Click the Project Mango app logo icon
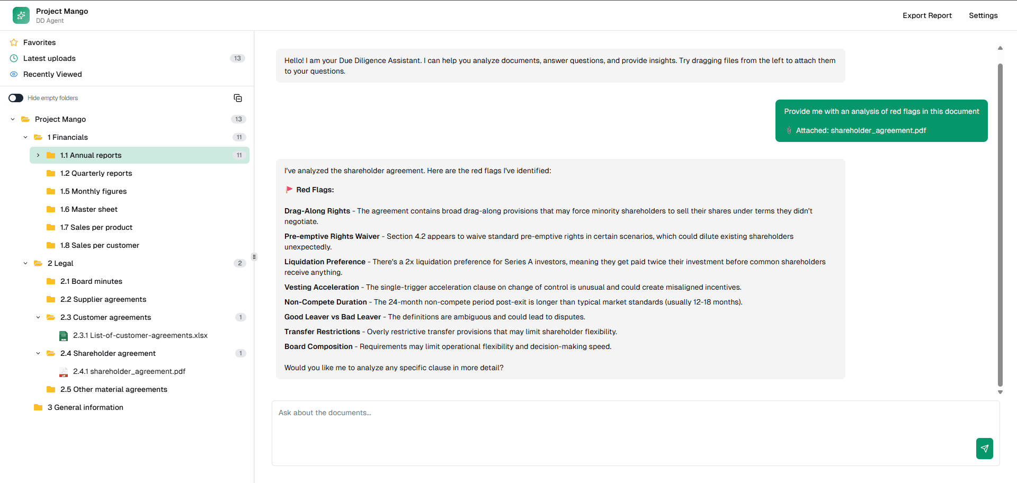 pos(21,15)
